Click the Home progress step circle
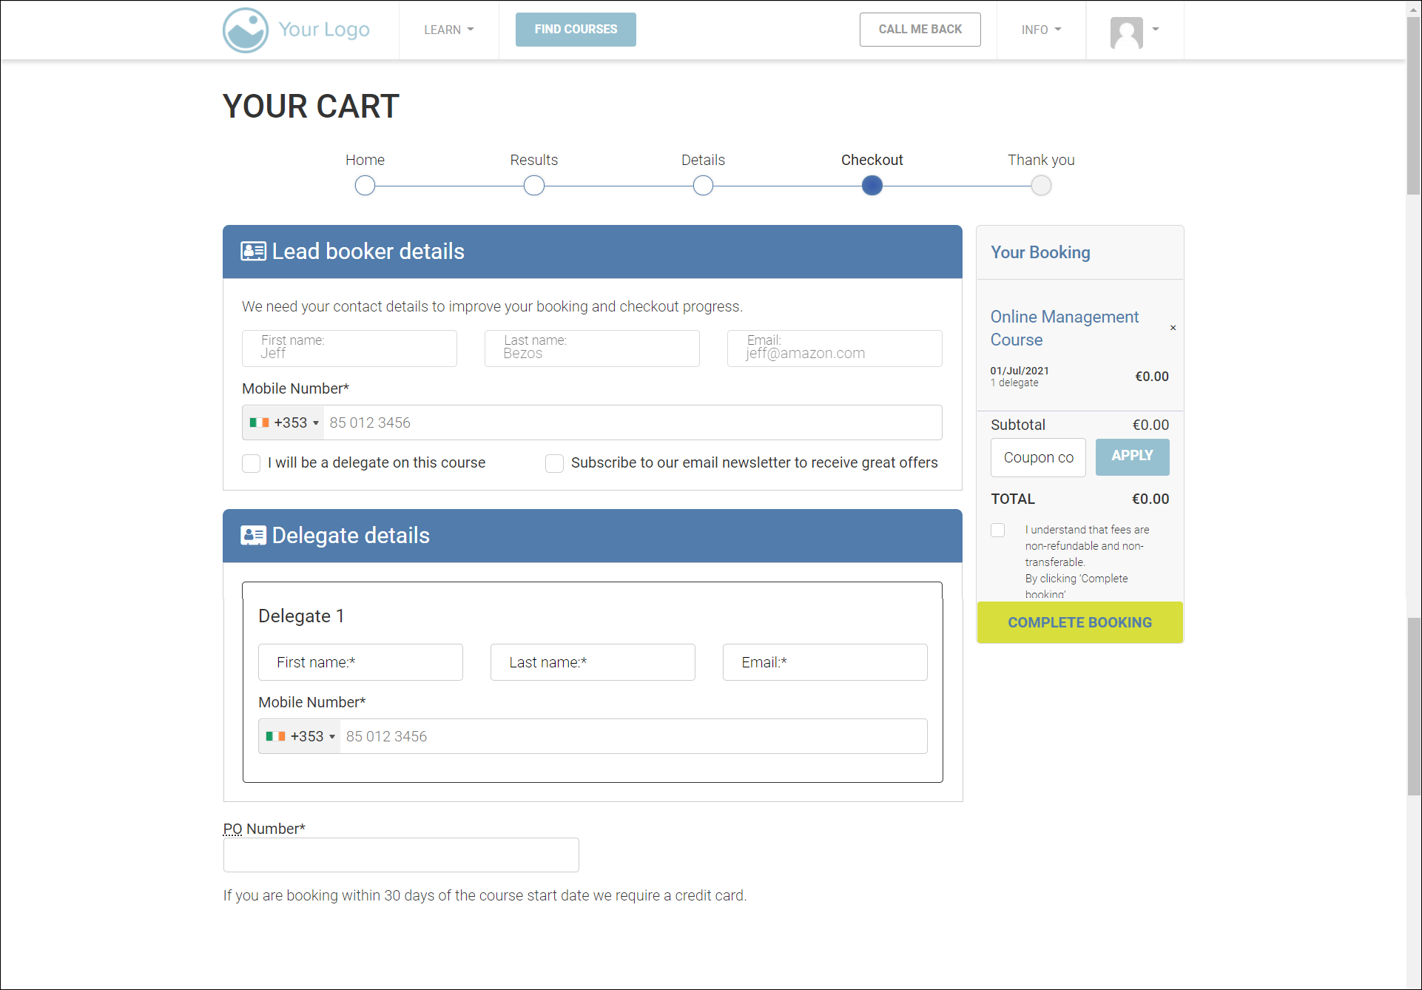Viewport: 1422px width, 990px height. tap(365, 186)
